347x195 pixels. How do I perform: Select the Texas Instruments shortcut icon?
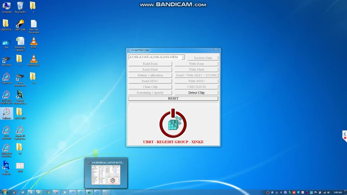pos(20,80)
